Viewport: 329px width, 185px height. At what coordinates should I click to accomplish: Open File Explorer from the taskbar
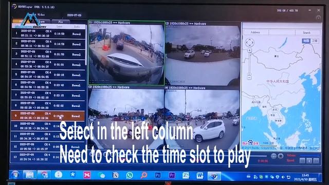[30, 175]
